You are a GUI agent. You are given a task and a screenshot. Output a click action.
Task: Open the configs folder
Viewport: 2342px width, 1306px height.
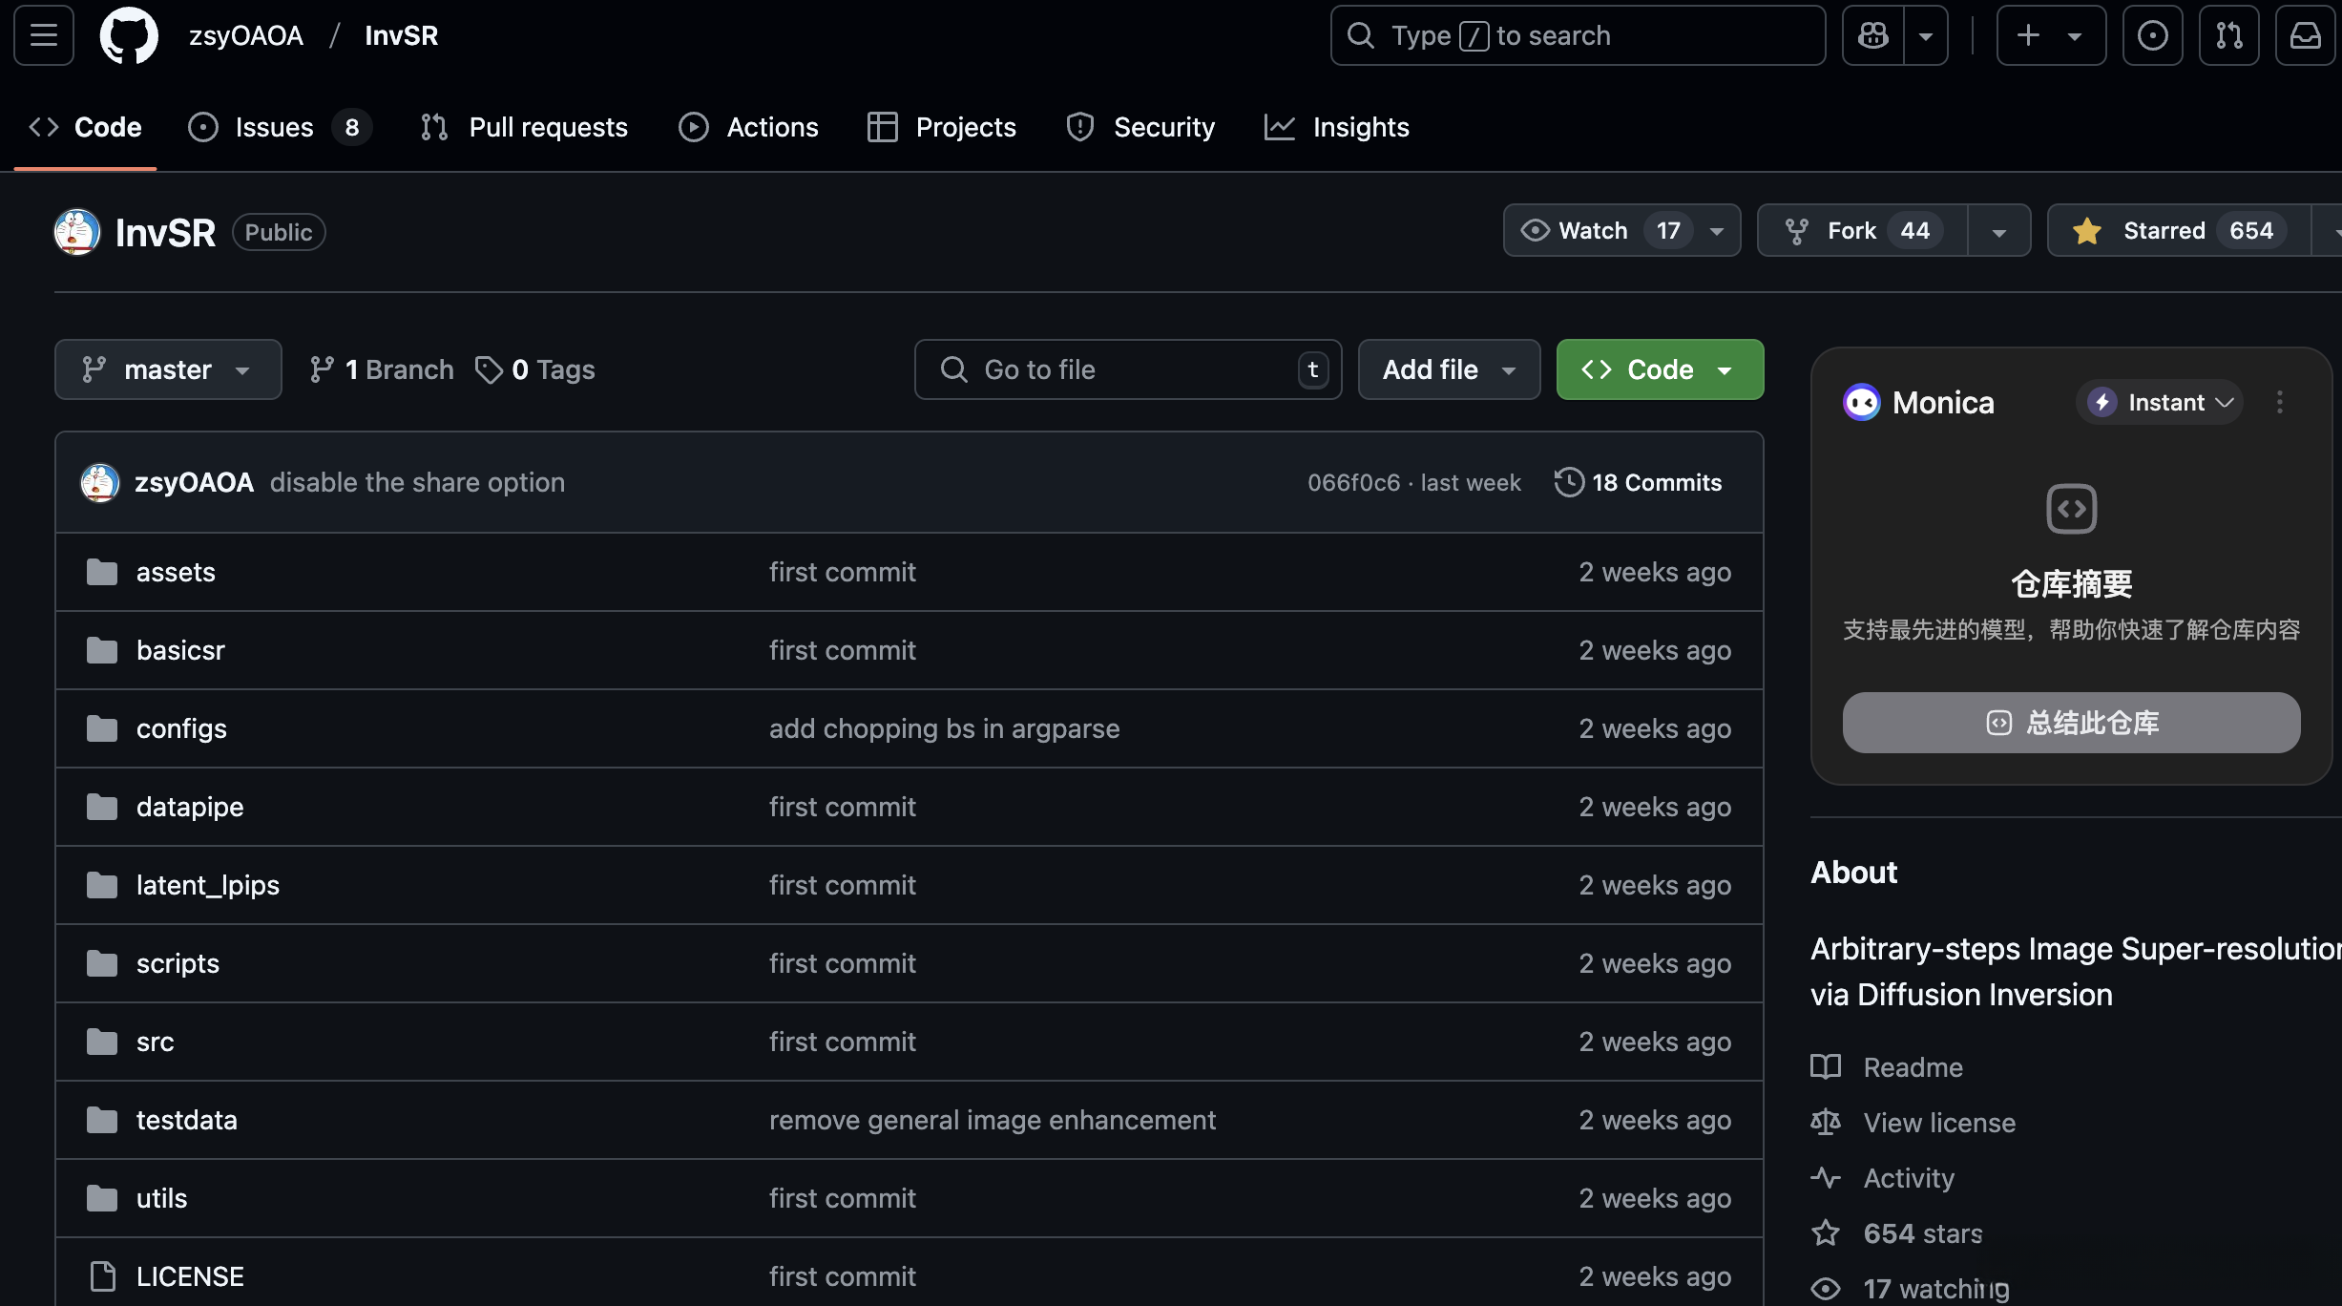point(181,728)
